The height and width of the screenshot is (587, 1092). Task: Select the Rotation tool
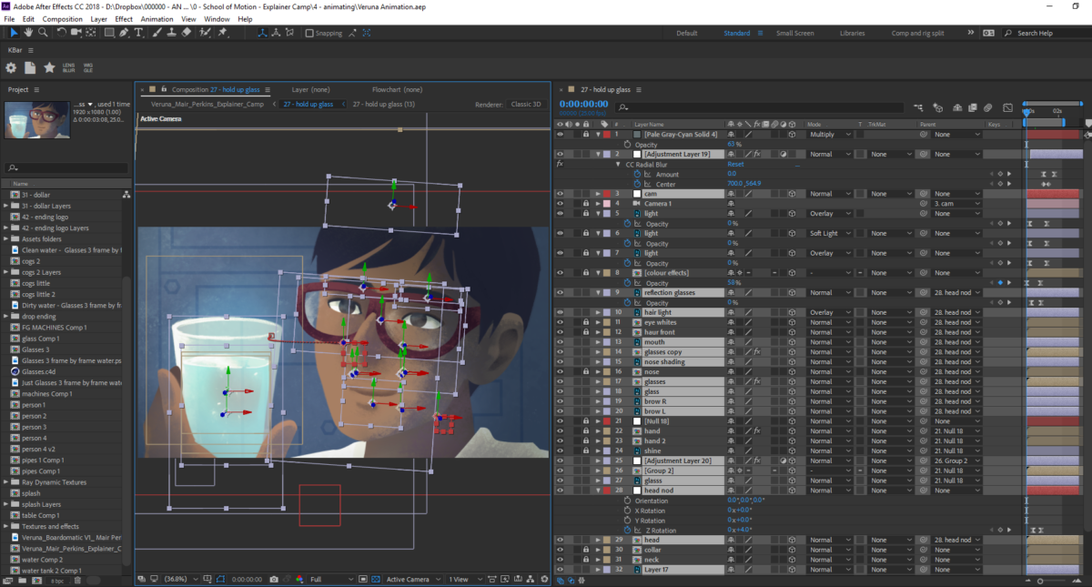[x=62, y=33]
